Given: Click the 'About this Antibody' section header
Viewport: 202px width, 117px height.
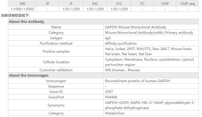Looking at the screenshot, I should (27, 21).
